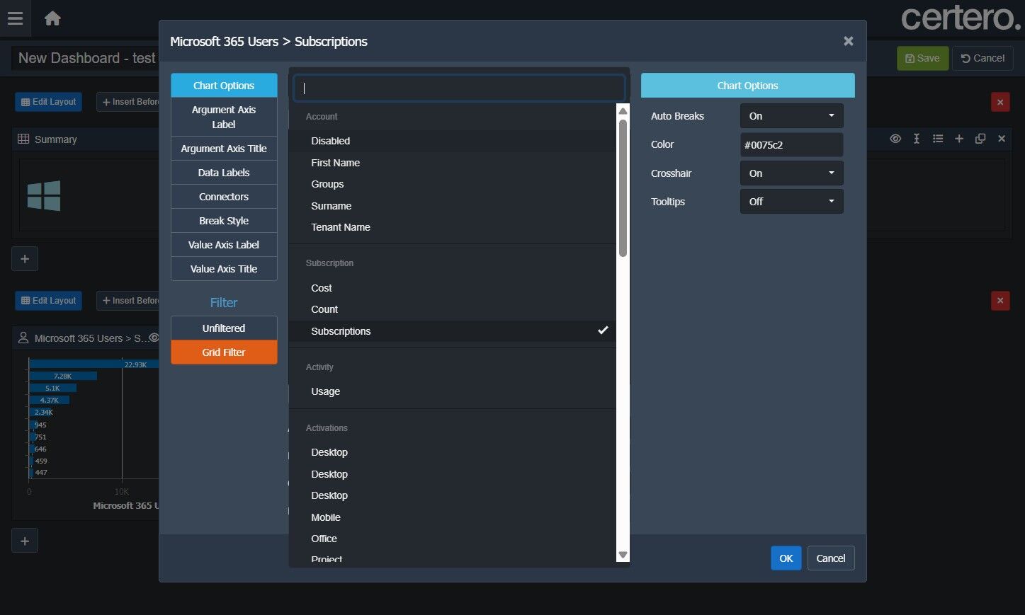Click the 7.28K bar in the chart

(x=63, y=376)
